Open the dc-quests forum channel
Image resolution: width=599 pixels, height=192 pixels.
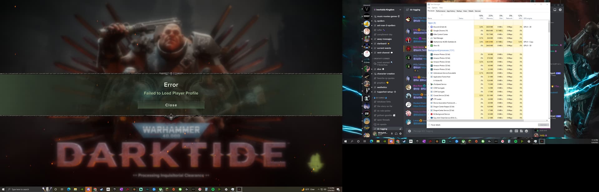[382, 124]
